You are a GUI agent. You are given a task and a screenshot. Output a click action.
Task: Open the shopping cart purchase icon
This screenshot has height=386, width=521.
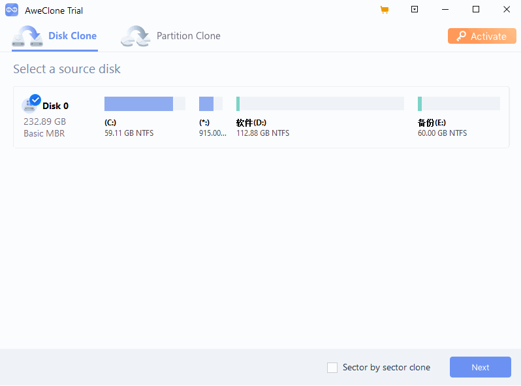pyautogui.click(x=385, y=10)
